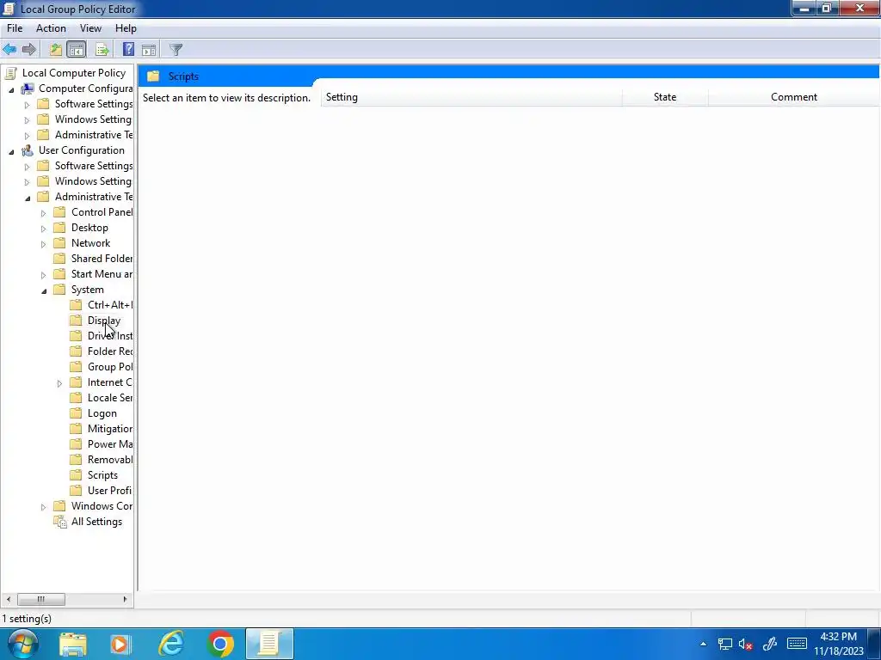Select the Power Management tree item
The image size is (881, 660).
(x=110, y=444)
